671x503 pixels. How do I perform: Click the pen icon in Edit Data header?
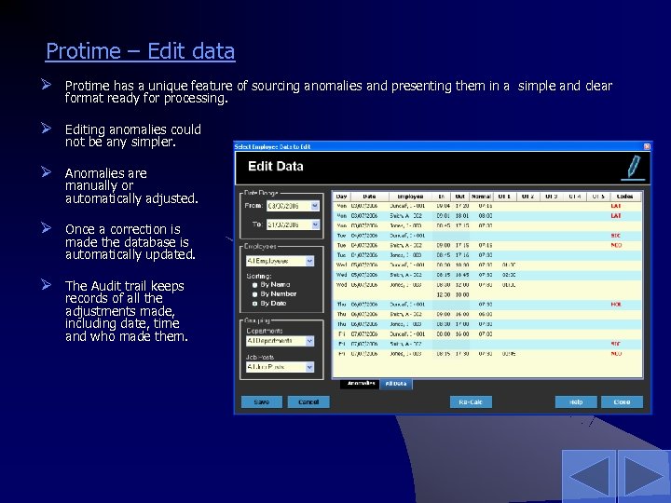point(633,168)
